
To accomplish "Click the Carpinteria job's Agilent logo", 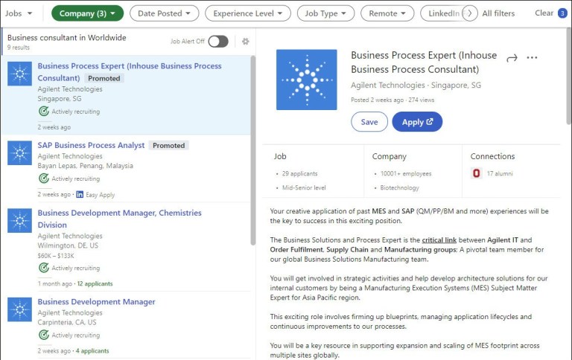I will [19, 309].
